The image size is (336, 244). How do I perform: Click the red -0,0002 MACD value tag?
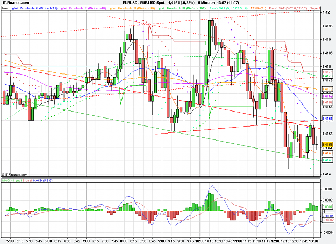[328, 220]
